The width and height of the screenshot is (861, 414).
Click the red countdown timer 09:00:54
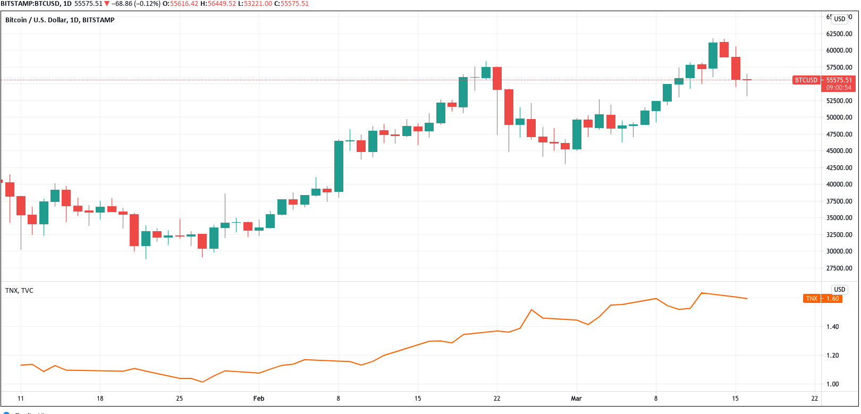click(x=839, y=88)
